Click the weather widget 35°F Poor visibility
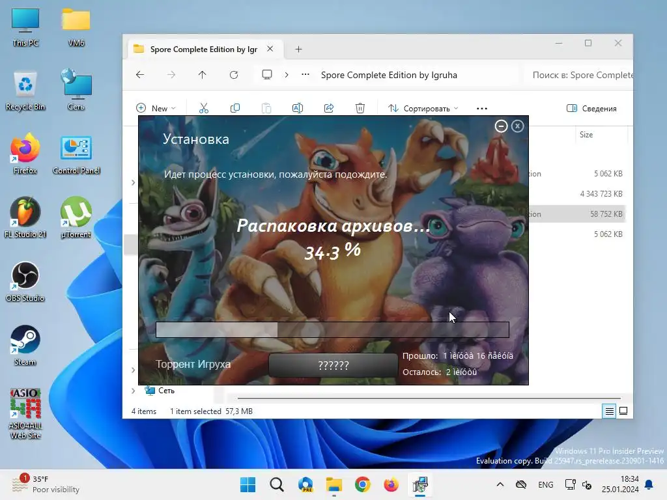 46,484
